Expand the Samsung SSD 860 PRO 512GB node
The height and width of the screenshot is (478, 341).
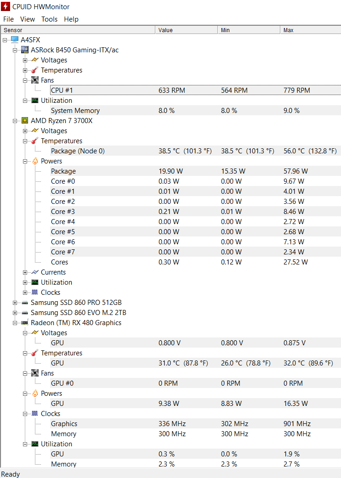15,303
